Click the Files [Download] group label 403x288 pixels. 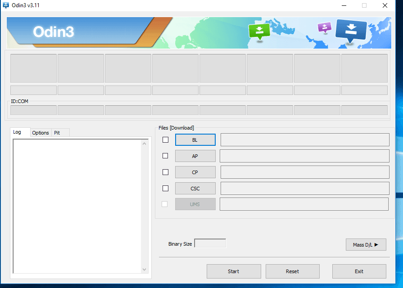[176, 128]
